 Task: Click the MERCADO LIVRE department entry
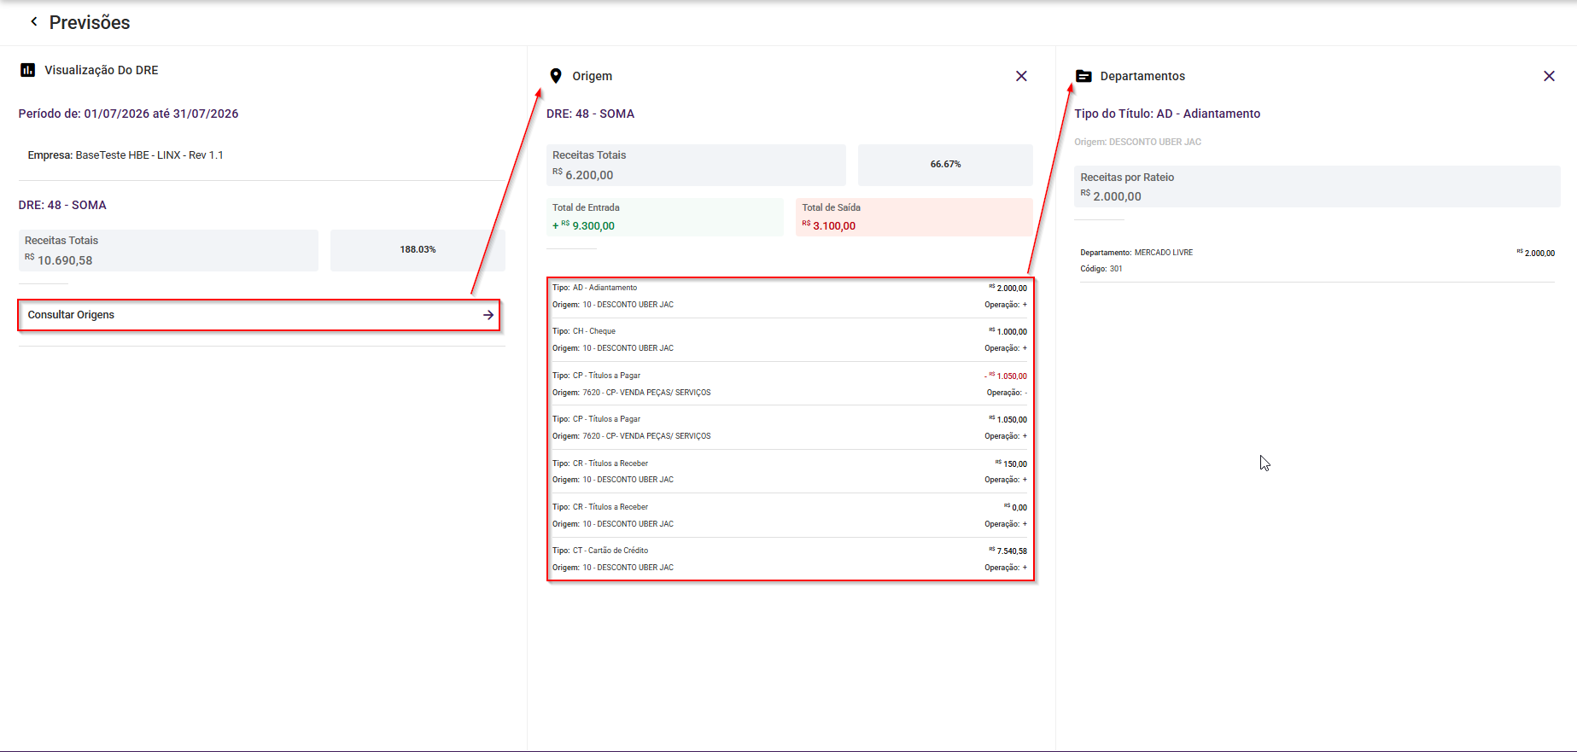[1317, 260]
